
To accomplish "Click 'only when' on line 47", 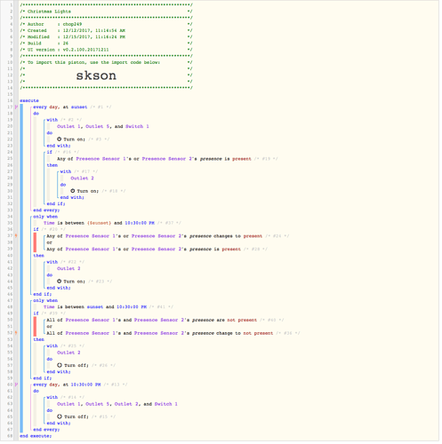I will tap(45, 300).
